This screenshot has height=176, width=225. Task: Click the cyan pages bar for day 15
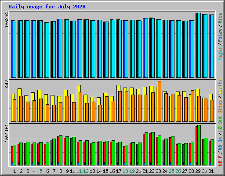[x=107, y=50]
